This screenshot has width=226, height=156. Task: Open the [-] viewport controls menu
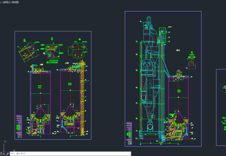tap(1, 2)
